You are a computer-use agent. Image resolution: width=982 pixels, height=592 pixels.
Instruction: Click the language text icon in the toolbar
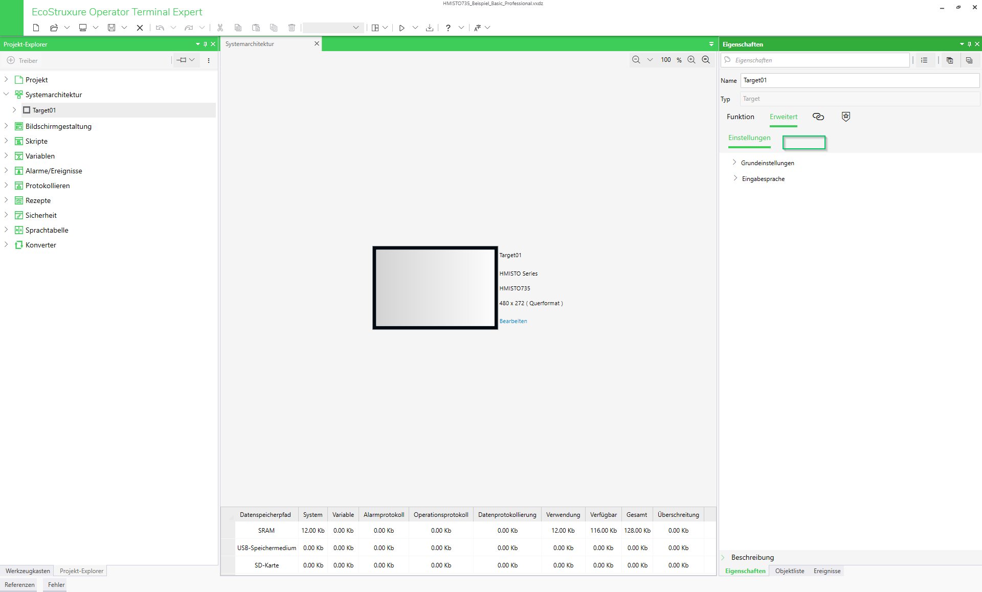[477, 28]
